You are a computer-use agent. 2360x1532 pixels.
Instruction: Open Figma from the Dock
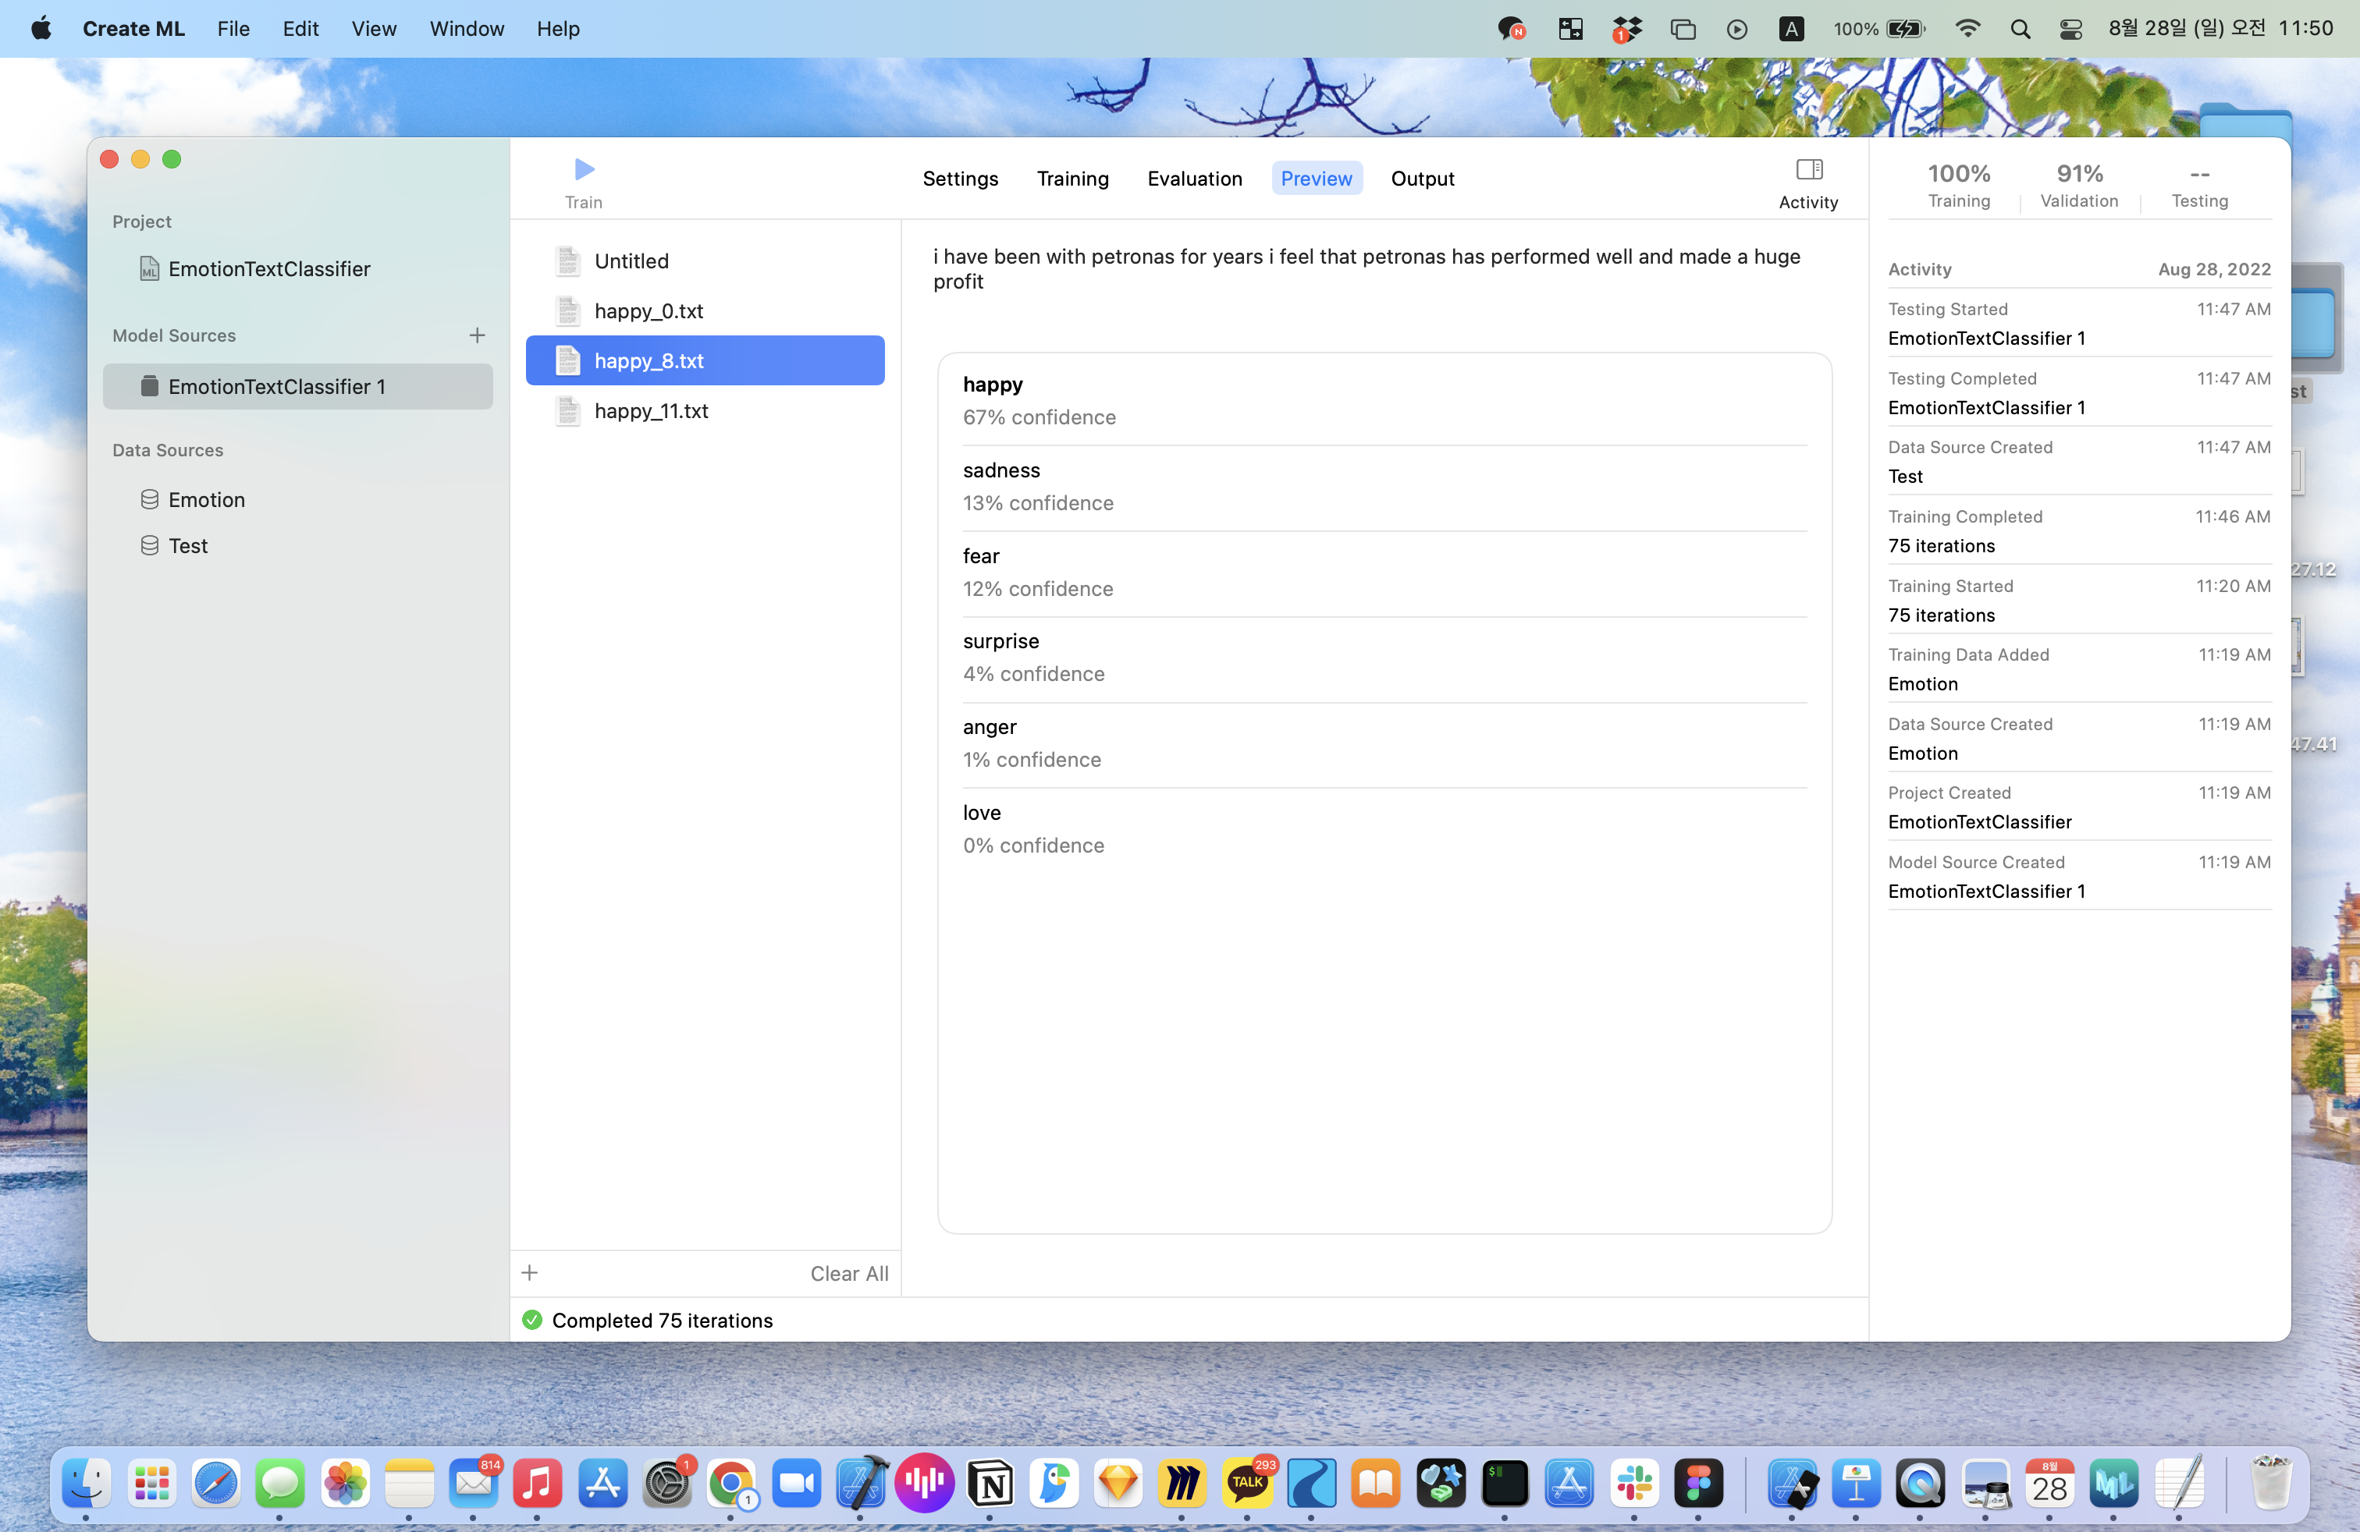point(1699,1484)
